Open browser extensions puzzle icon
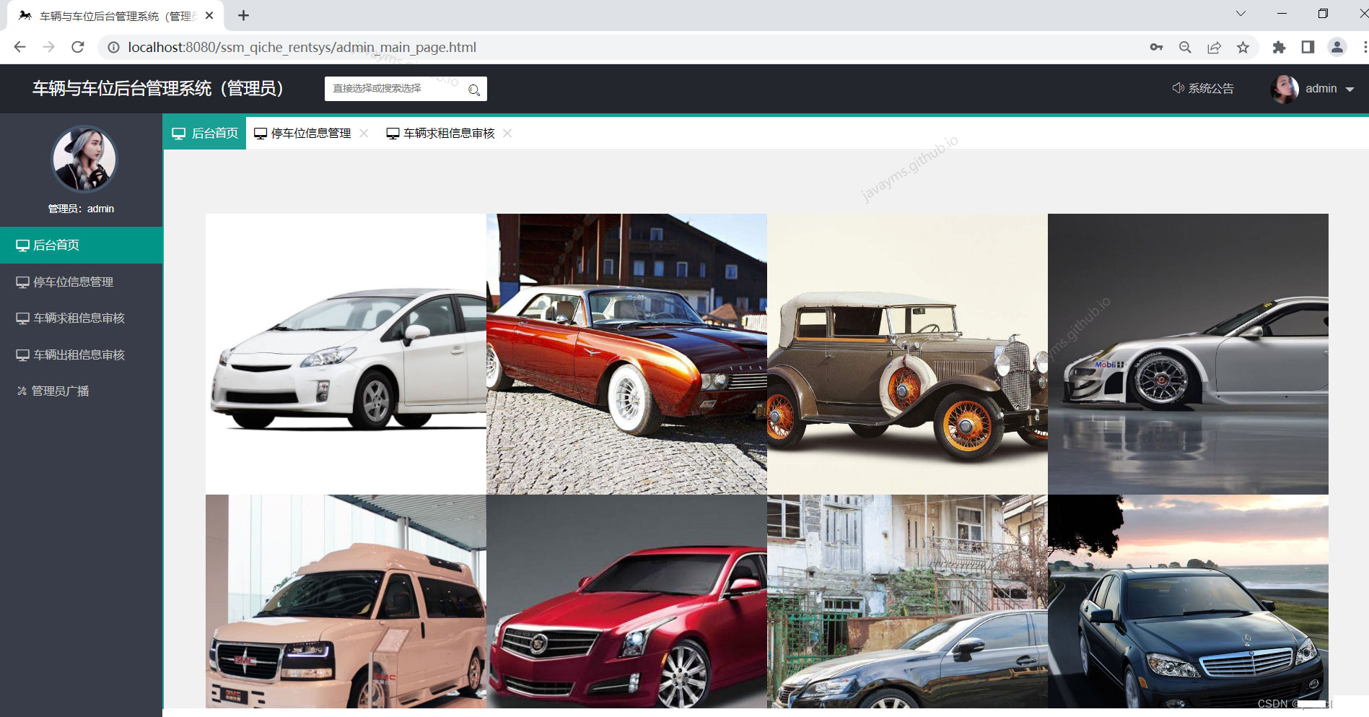 pyautogui.click(x=1279, y=47)
